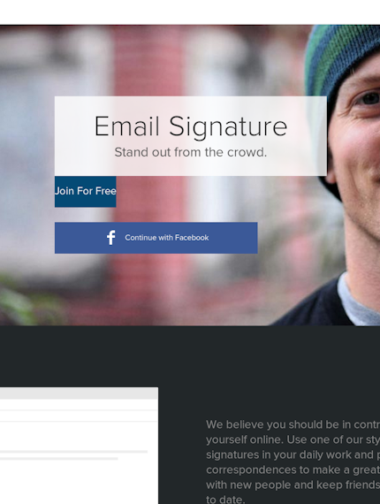Click the man's eye in the hero photo

click(369, 98)
